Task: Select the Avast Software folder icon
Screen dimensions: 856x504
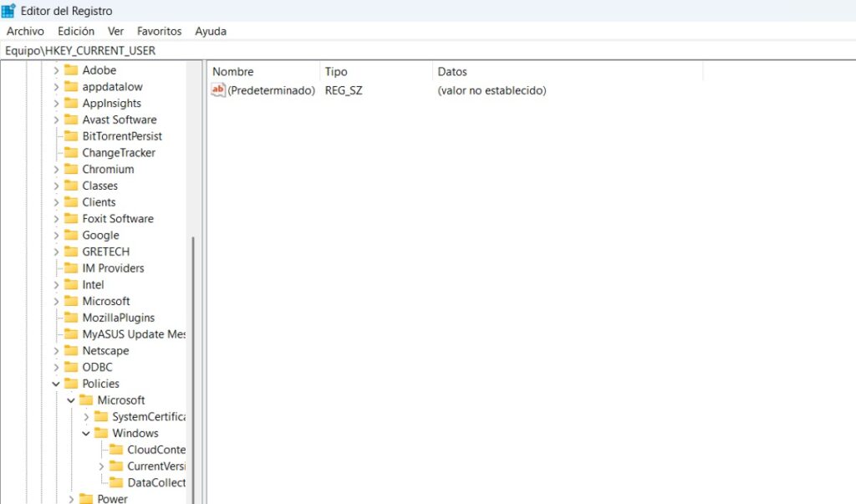Action: pos(70,120)
